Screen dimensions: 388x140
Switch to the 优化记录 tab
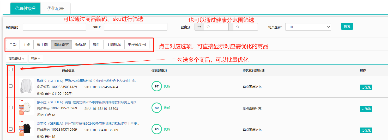56,9
